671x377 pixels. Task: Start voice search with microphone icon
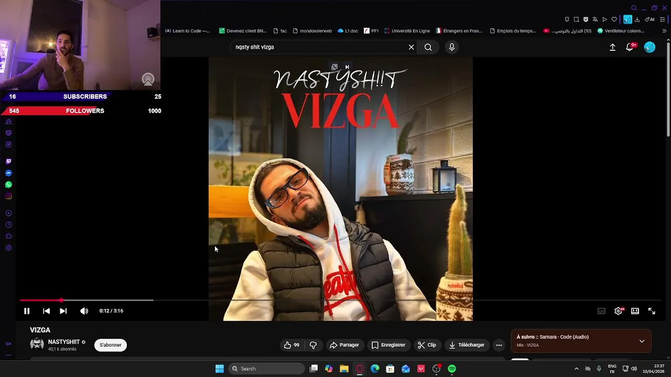point(452,47)
